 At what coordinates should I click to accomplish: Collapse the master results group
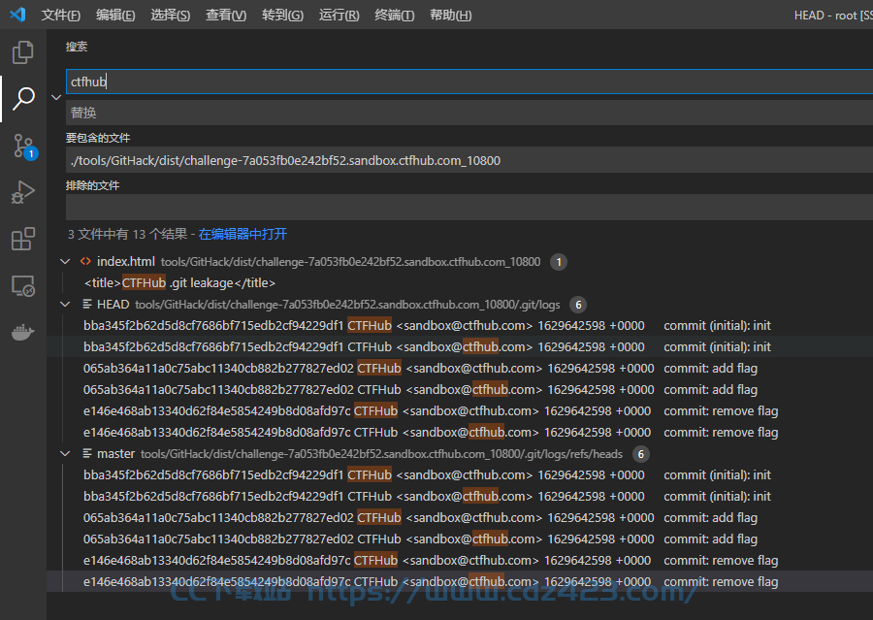click(x=65, y=453)
